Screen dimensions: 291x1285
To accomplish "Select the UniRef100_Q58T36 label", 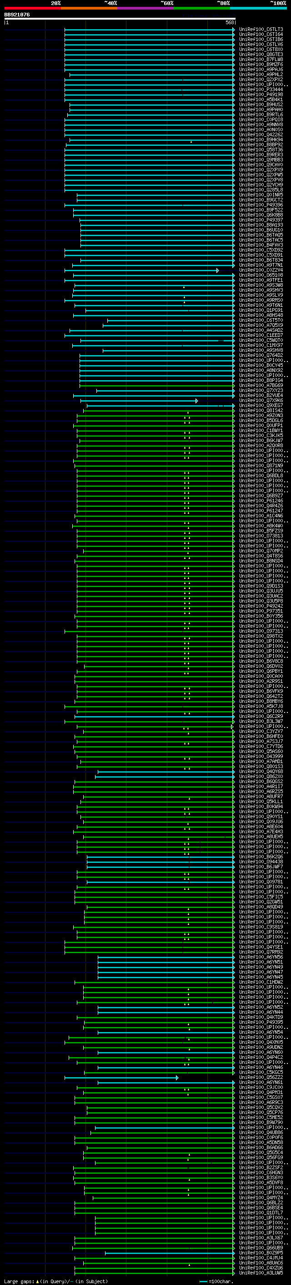I will pyautogui.click(x=261, y=150).
